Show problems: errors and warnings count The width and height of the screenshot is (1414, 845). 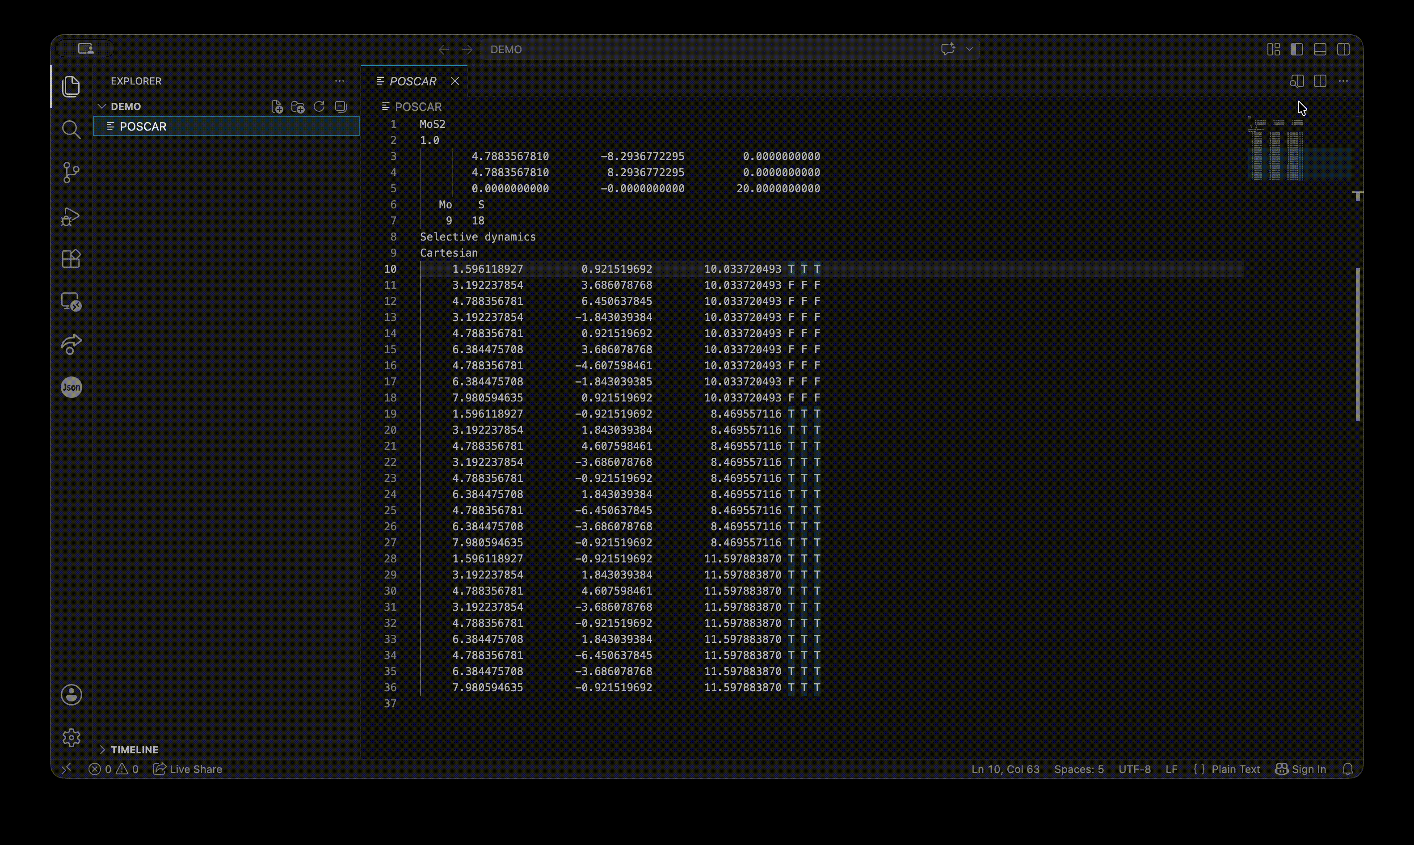[113, 769]
